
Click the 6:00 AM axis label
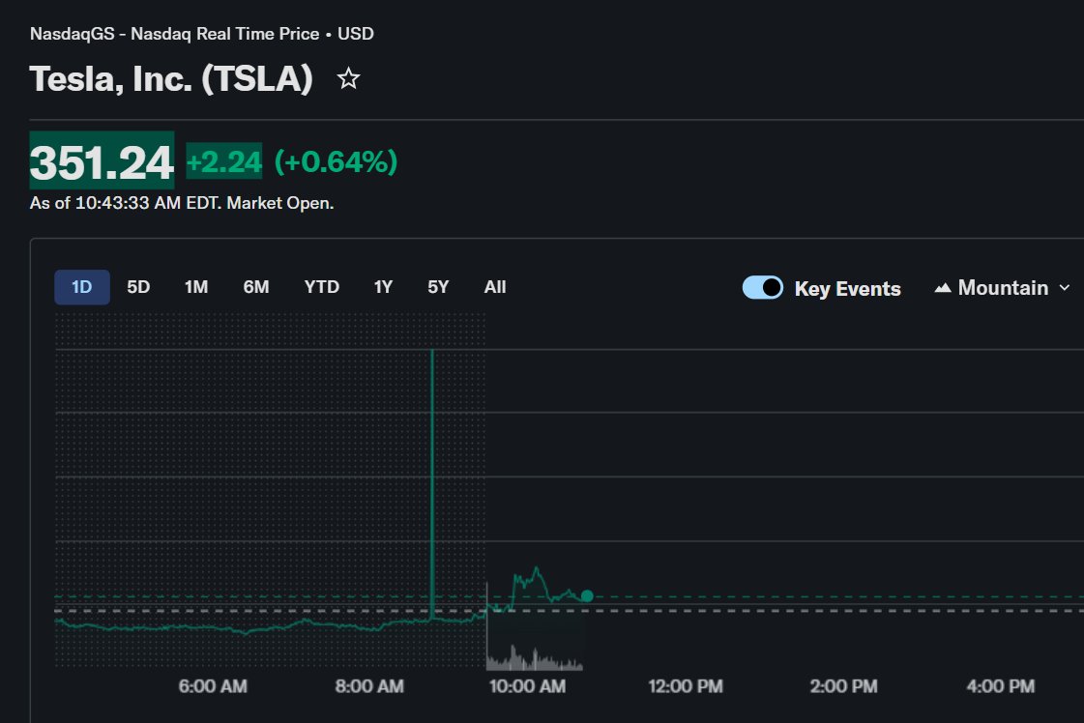[213, 686]
